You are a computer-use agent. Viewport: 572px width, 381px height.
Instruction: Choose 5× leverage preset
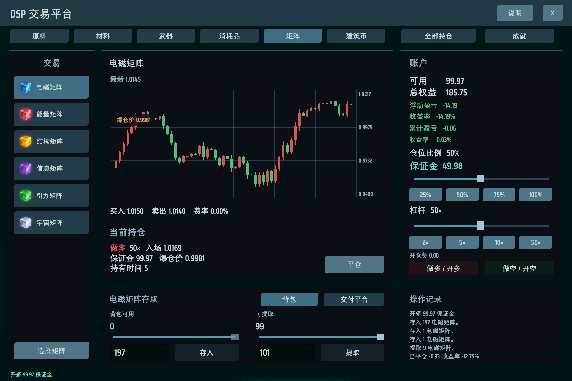(x=462, y=242)
